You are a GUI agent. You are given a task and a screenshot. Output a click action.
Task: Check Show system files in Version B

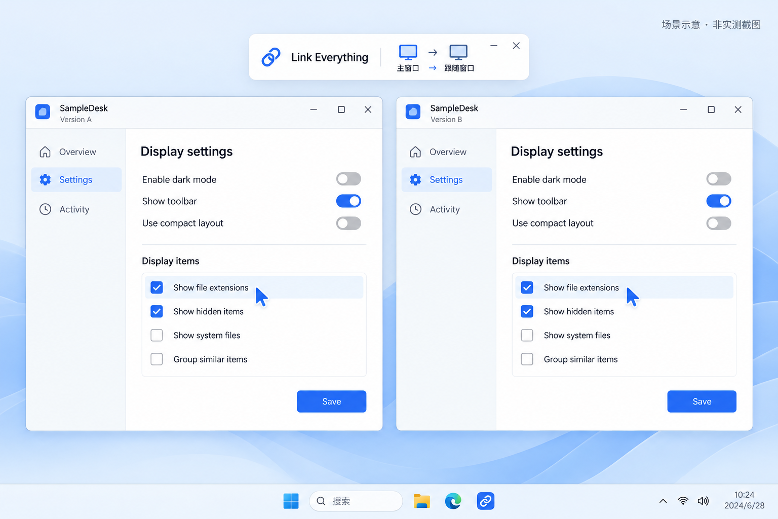pos(527,336)
